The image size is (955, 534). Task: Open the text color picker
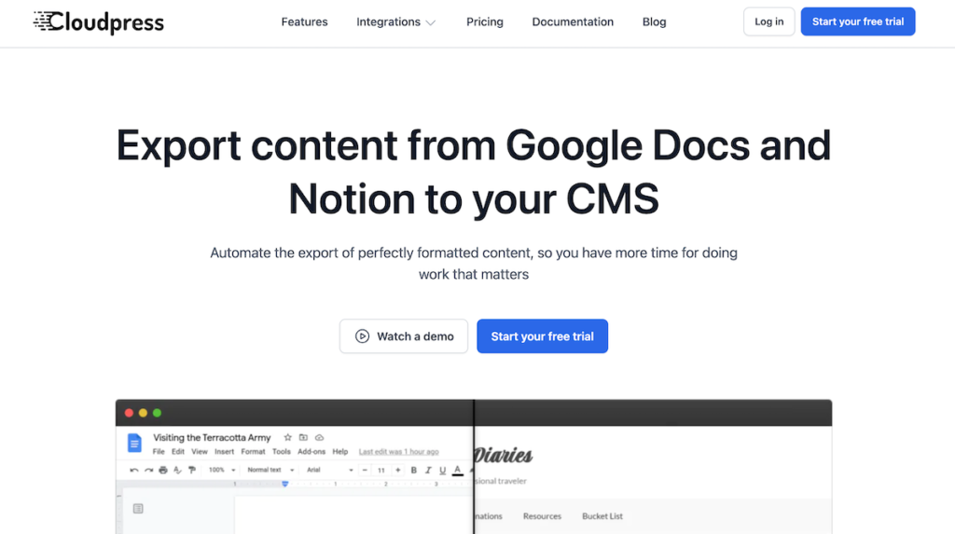[457, 470]
